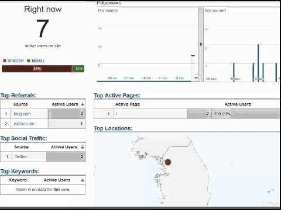Click the bing.com active users count 2

pyautogui.click(x=81, y=114)
